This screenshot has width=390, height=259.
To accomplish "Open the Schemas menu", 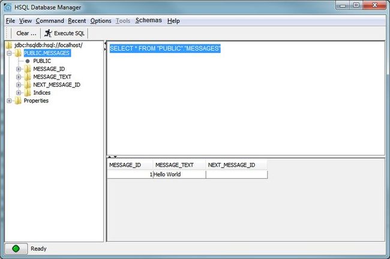I will (148, 20).
